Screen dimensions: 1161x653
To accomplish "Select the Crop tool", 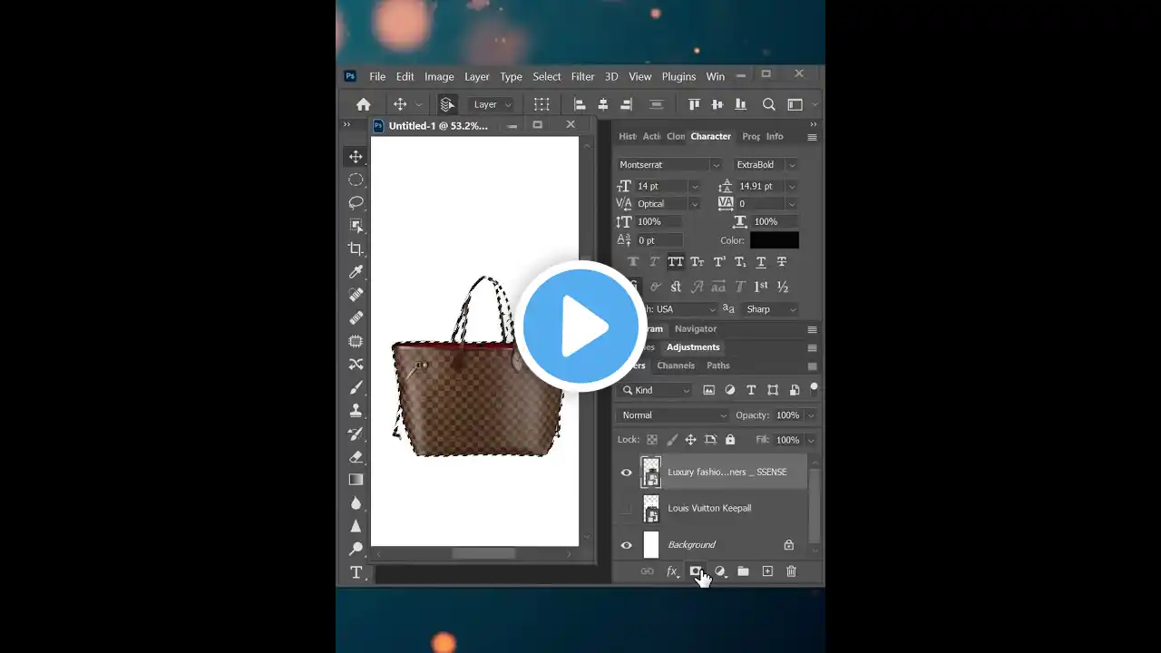I will pyautogui.click(x=356, y=249).
